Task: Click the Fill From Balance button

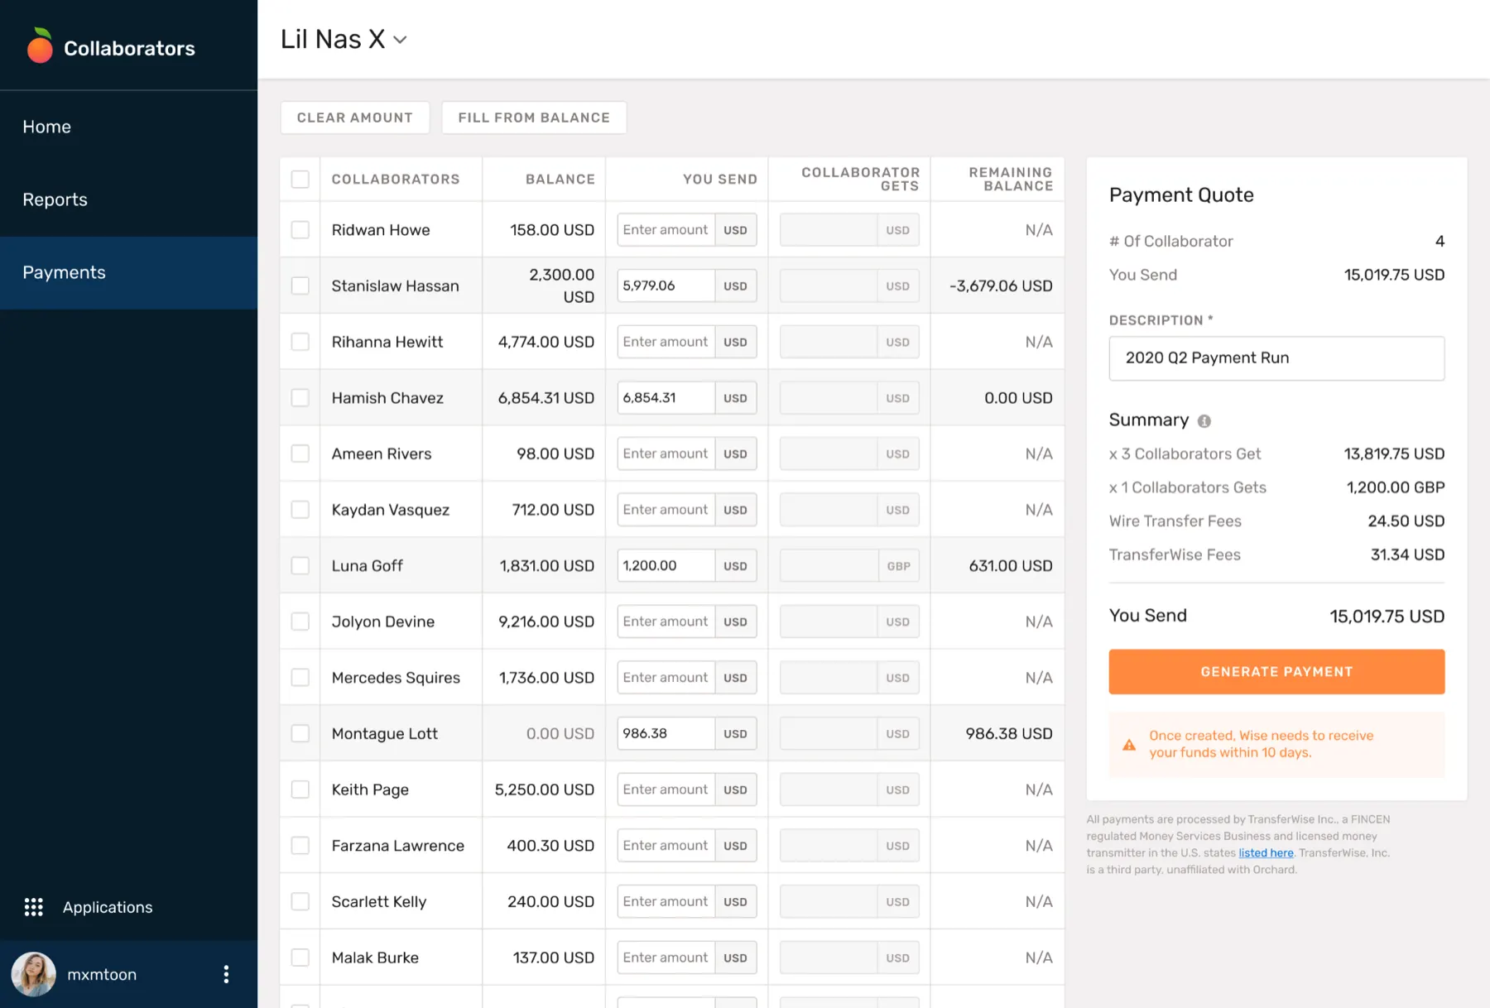Action: point(534,118)
